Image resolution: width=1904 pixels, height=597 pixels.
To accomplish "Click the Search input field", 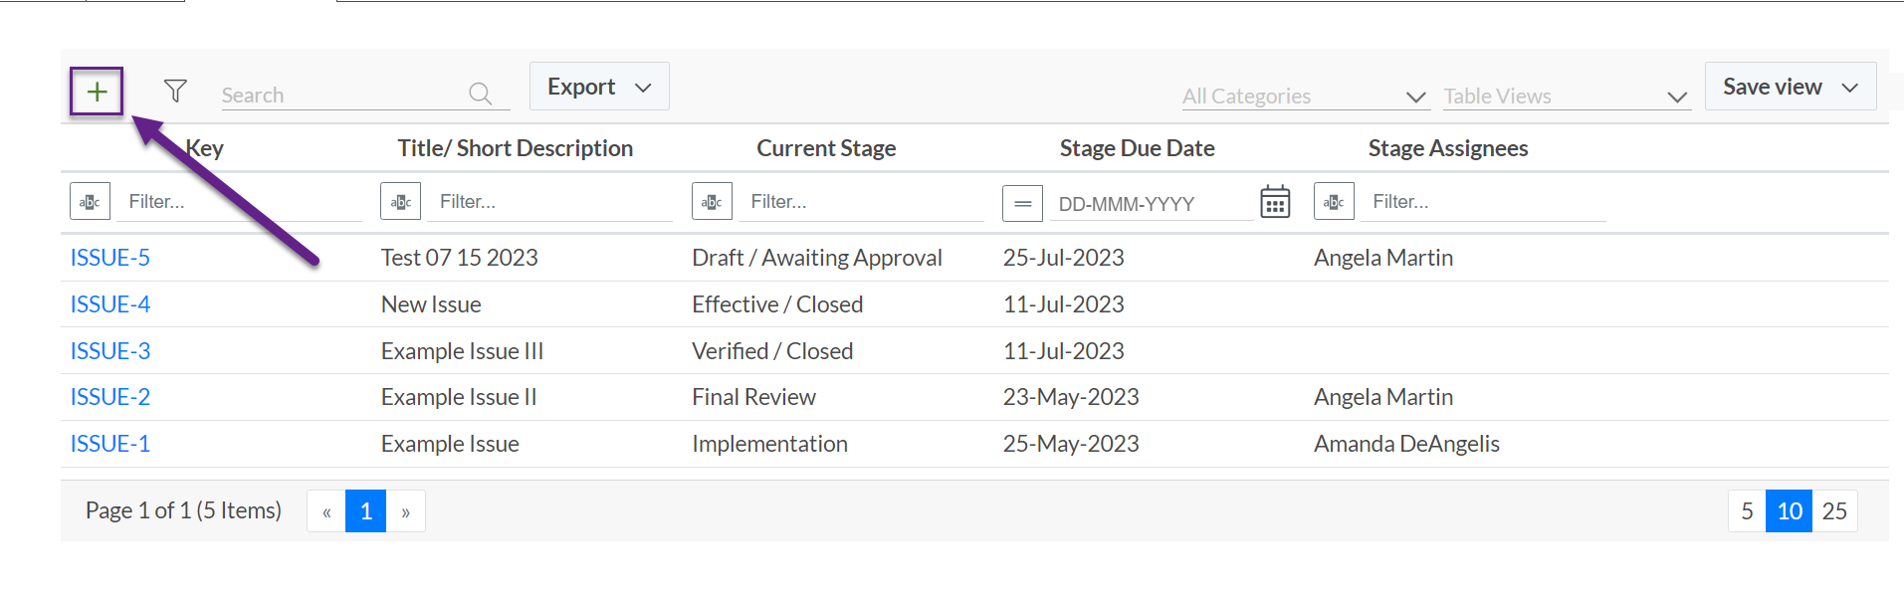I will pyautogui.click(x=343, y=95).
